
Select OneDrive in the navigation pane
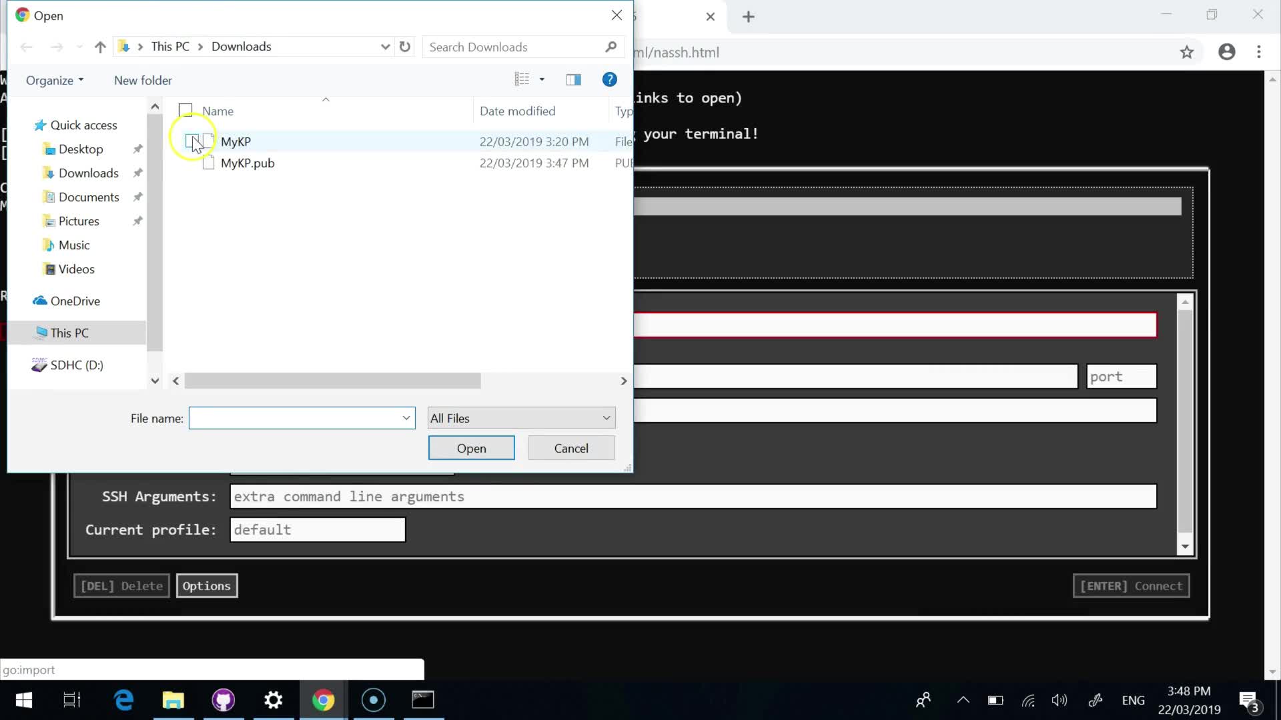75,301
